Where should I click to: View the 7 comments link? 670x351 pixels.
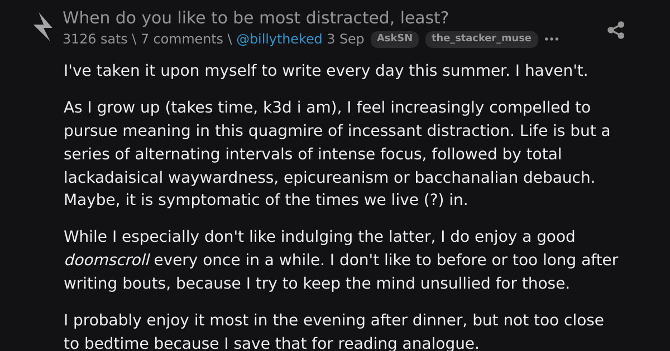[x=181, y=39]
